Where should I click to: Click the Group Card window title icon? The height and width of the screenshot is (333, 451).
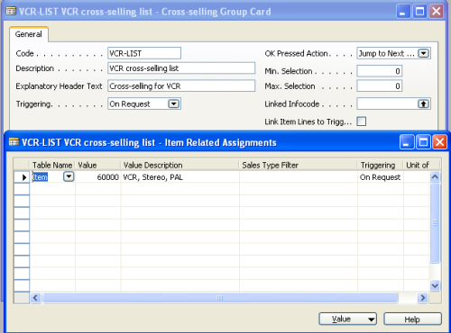11,12
